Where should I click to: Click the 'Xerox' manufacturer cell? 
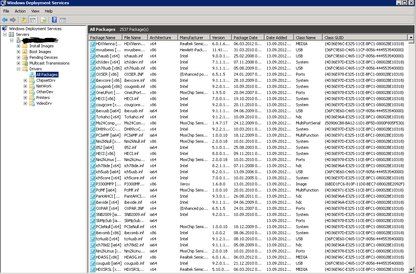pyautogui.click(x=185, y=184)
